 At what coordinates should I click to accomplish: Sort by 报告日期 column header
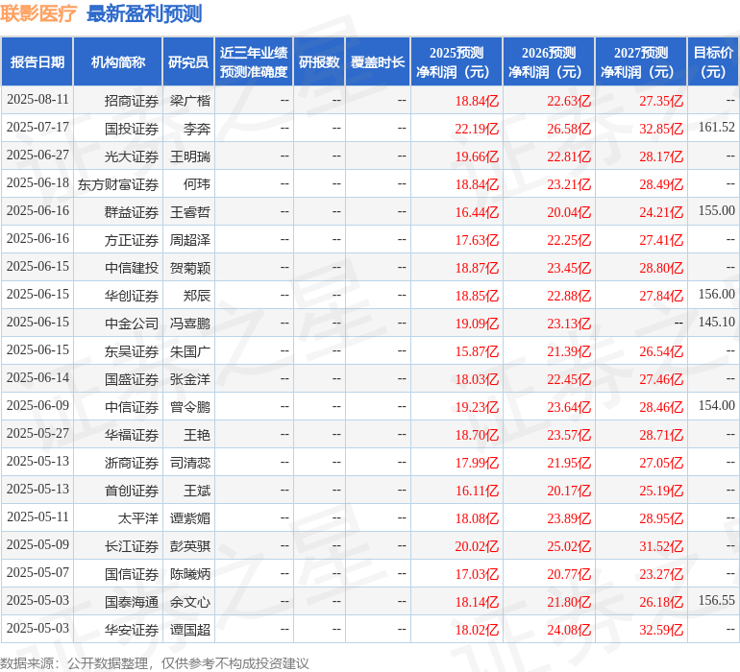click(x=37, y=62)
